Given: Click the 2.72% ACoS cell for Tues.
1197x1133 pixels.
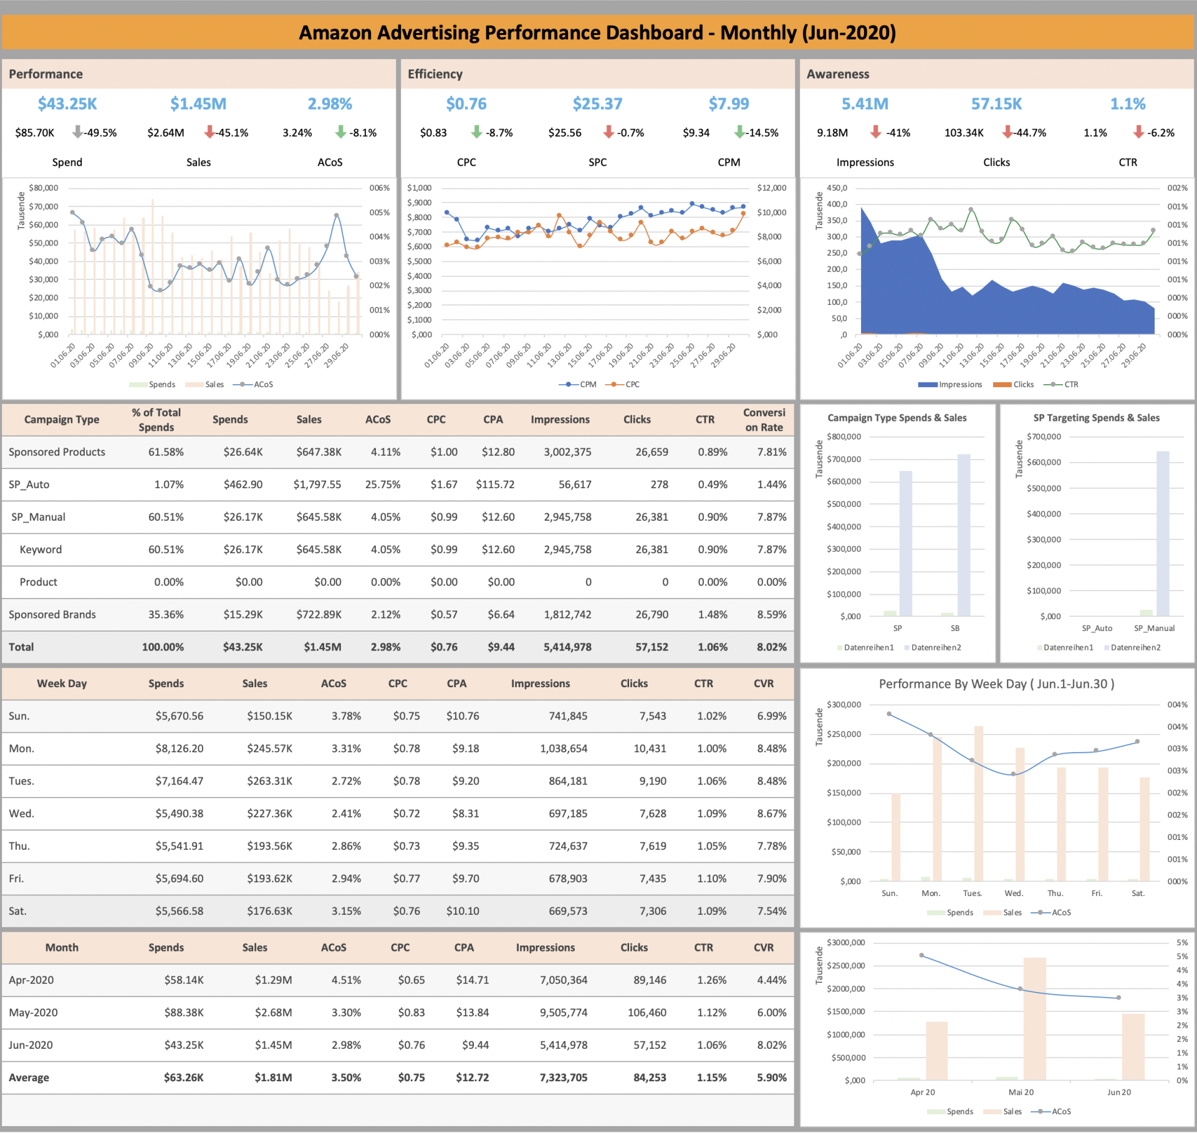Looking at the screenshot, I should point(346,781).
